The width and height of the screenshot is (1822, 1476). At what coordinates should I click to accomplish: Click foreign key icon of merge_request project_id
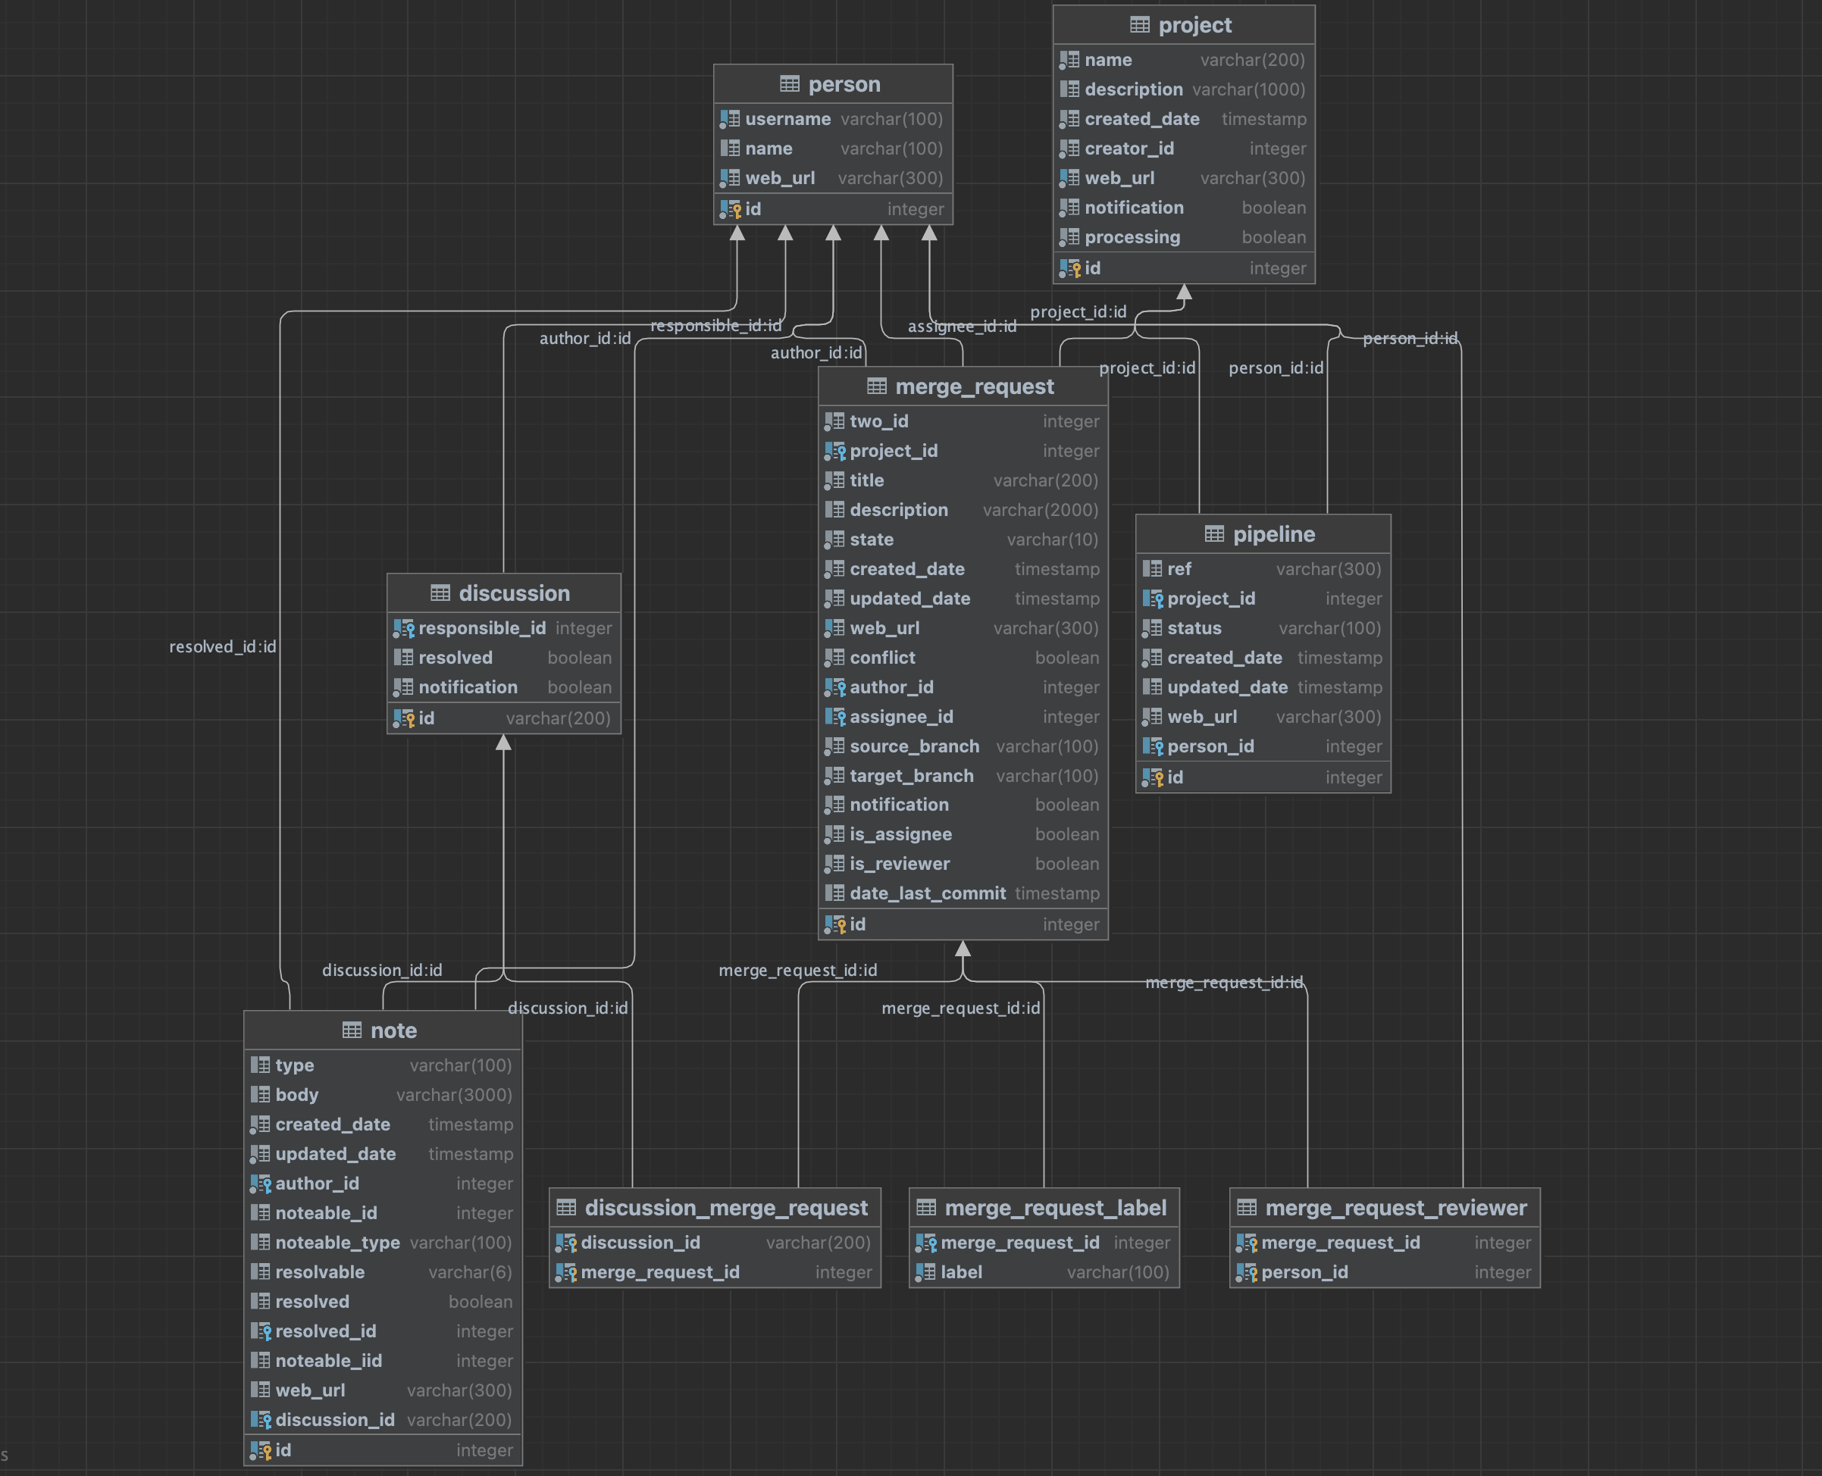point(835,451)
